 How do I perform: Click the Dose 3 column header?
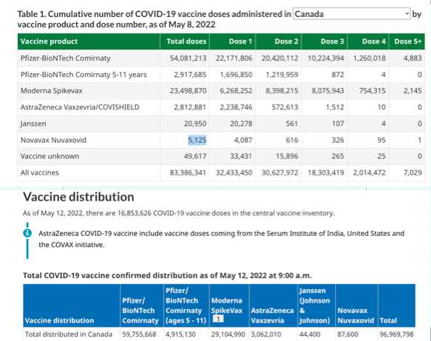click(325, 41)
